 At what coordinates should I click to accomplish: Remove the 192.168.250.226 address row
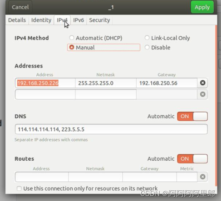point(203,83)
